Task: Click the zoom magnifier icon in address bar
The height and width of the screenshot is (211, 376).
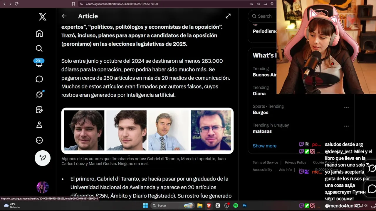Action: (x=272, y=4)
